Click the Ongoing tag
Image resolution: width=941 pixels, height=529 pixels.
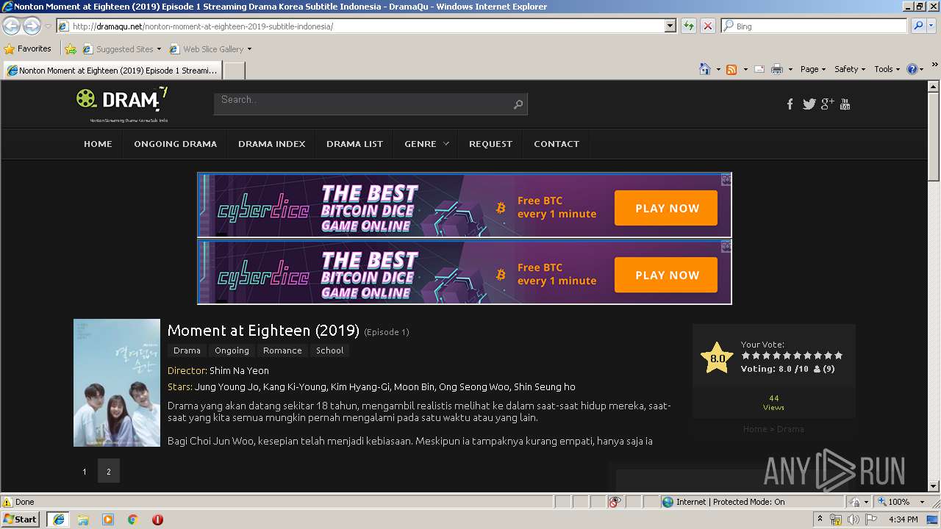pos(232,350)
